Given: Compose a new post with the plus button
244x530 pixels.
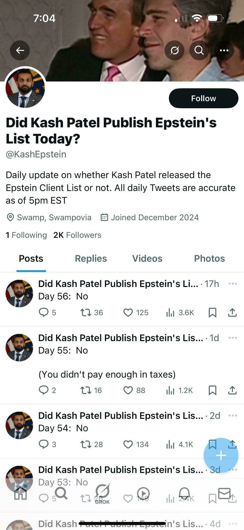Looking at the screenshot, I should pos(221,455).
